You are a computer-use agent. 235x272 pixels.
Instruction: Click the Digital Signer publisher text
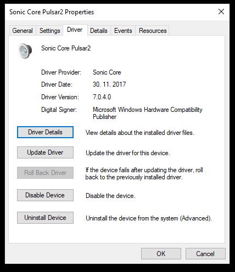pos(148,113)
